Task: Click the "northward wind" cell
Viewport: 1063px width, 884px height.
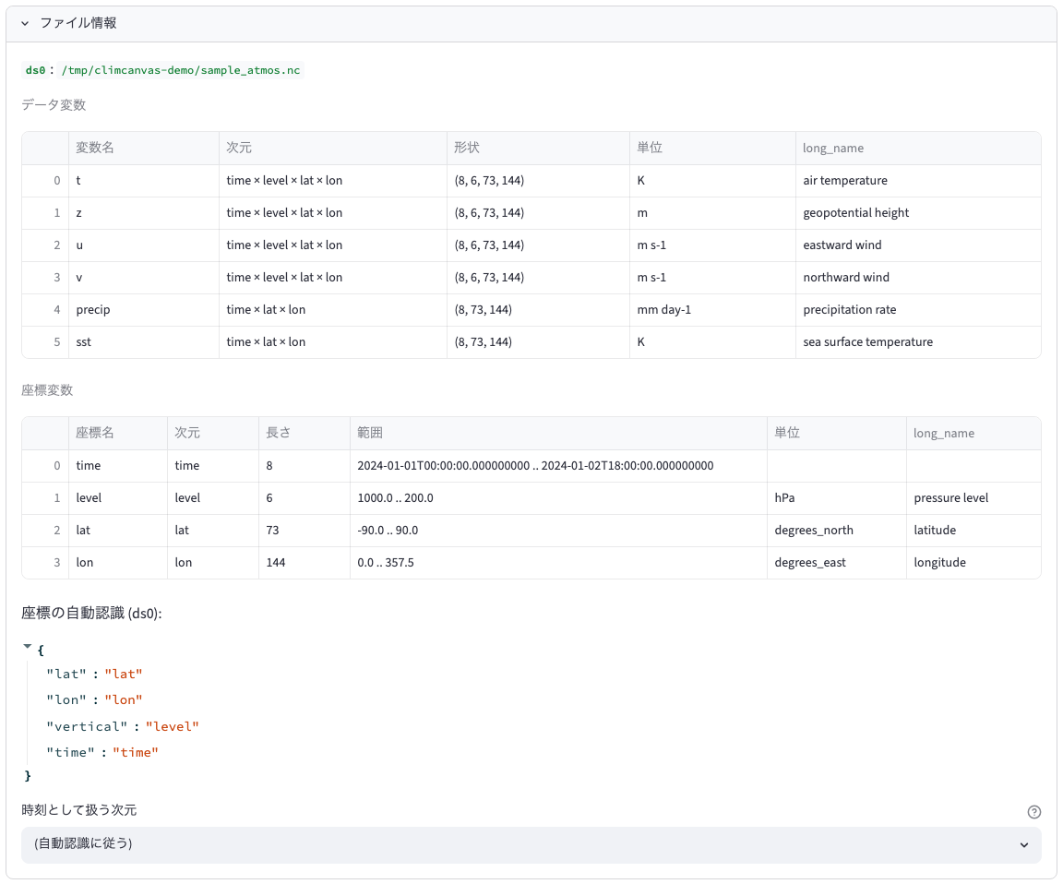Action: (x=918, y=277)
